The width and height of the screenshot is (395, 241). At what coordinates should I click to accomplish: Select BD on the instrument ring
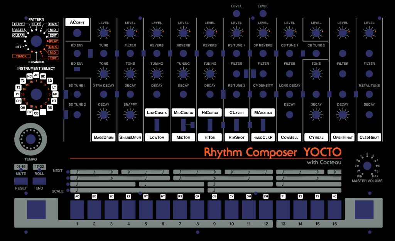43,76
